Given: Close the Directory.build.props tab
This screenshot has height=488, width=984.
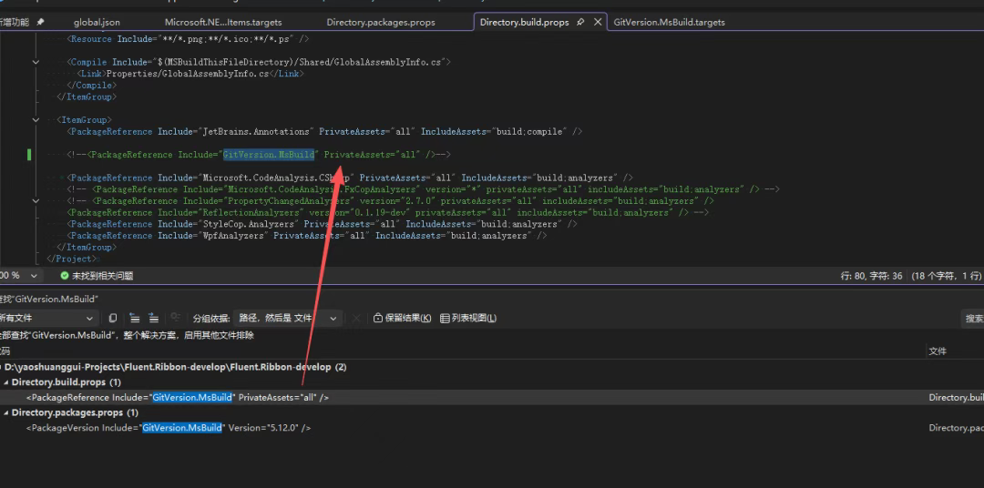Looking at the screenshot, I should pos(599,22).
